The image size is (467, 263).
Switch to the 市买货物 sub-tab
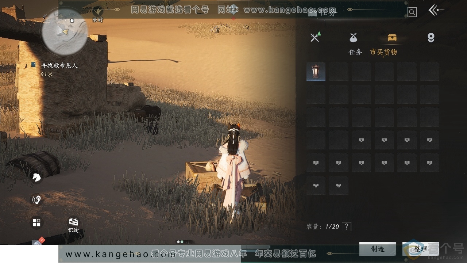(383, 52)
